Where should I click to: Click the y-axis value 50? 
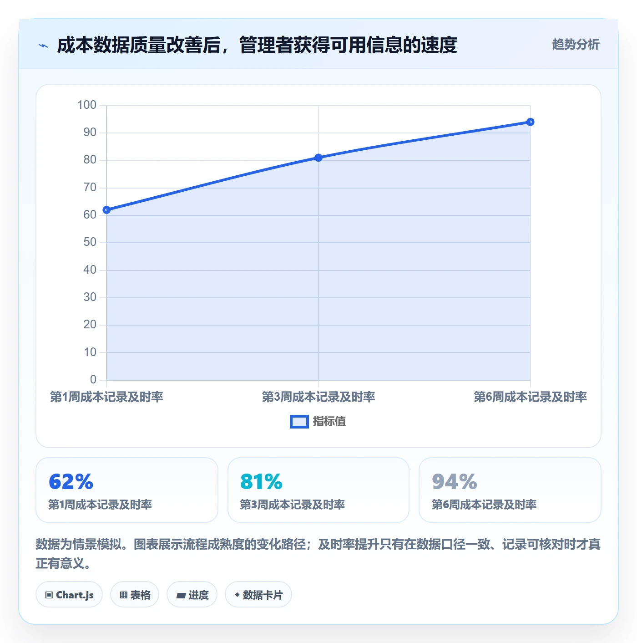[x=90, y=242]
